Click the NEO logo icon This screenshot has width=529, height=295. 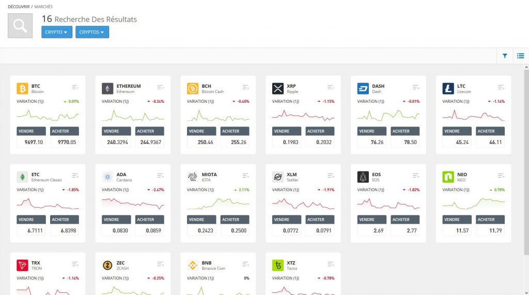pyautogui.click(x=448, y=177)
